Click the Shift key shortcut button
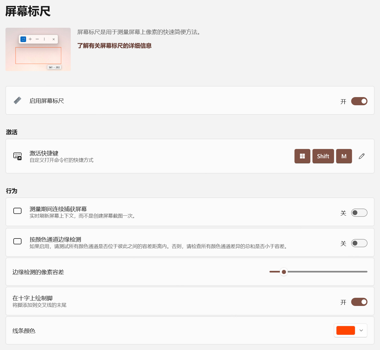This screenshot has width=380, height=350. (323, 156)
